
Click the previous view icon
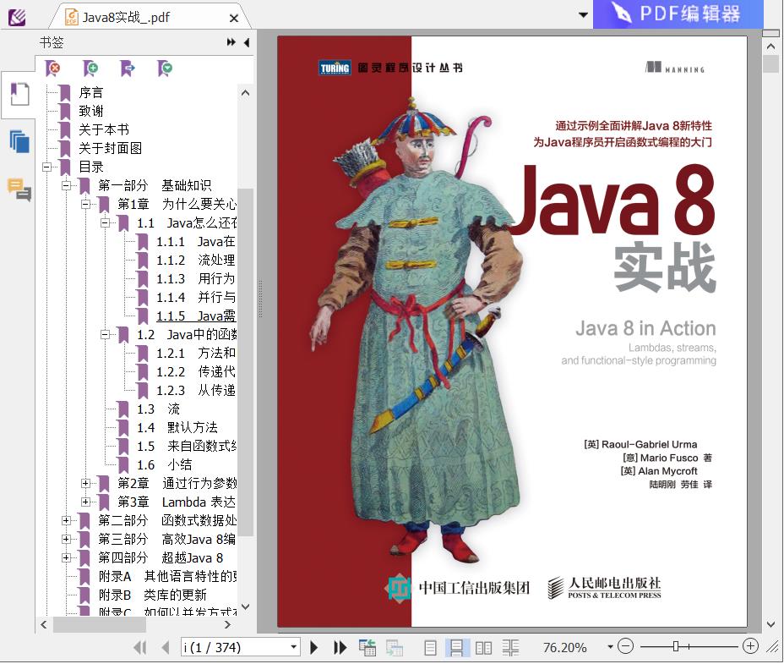(367, 647)
